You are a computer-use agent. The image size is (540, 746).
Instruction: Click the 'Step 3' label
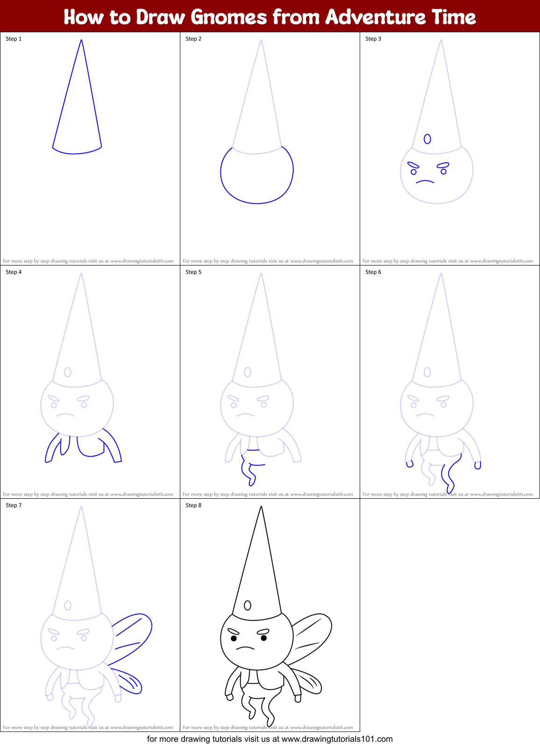(373, 39)
